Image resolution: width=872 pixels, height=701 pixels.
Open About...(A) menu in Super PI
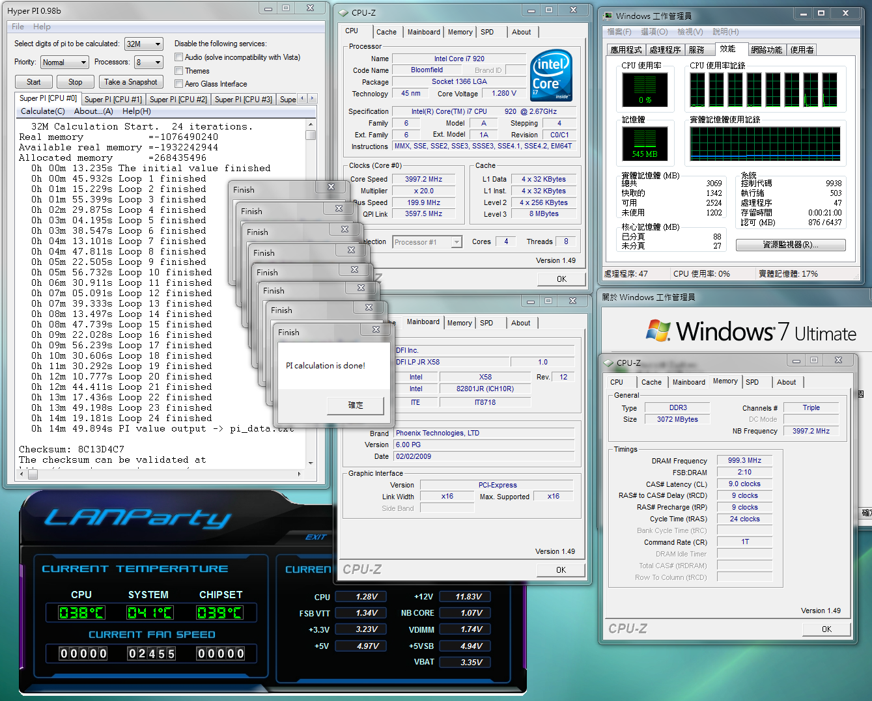(94, 111)
